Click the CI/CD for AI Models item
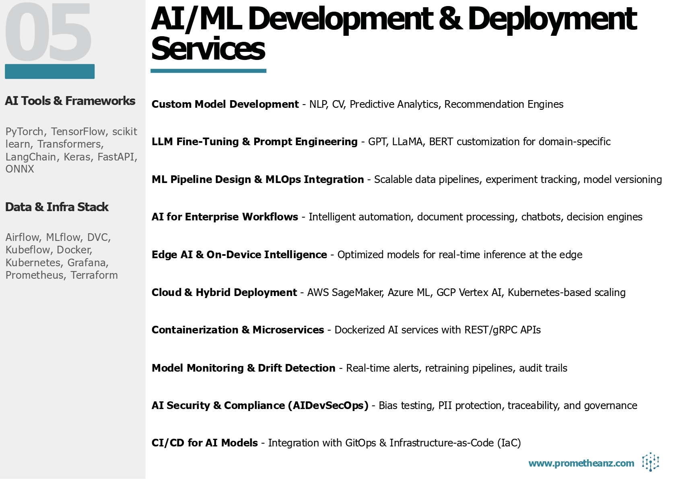678x479 pixels. (336, 443)
